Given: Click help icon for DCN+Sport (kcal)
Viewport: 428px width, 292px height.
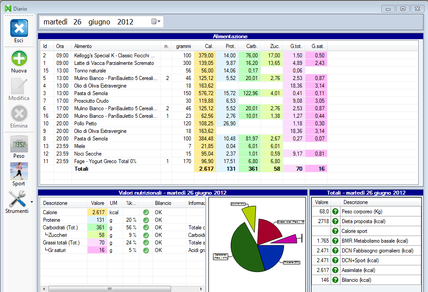Looking at the screenshot, I should point(335,260).
